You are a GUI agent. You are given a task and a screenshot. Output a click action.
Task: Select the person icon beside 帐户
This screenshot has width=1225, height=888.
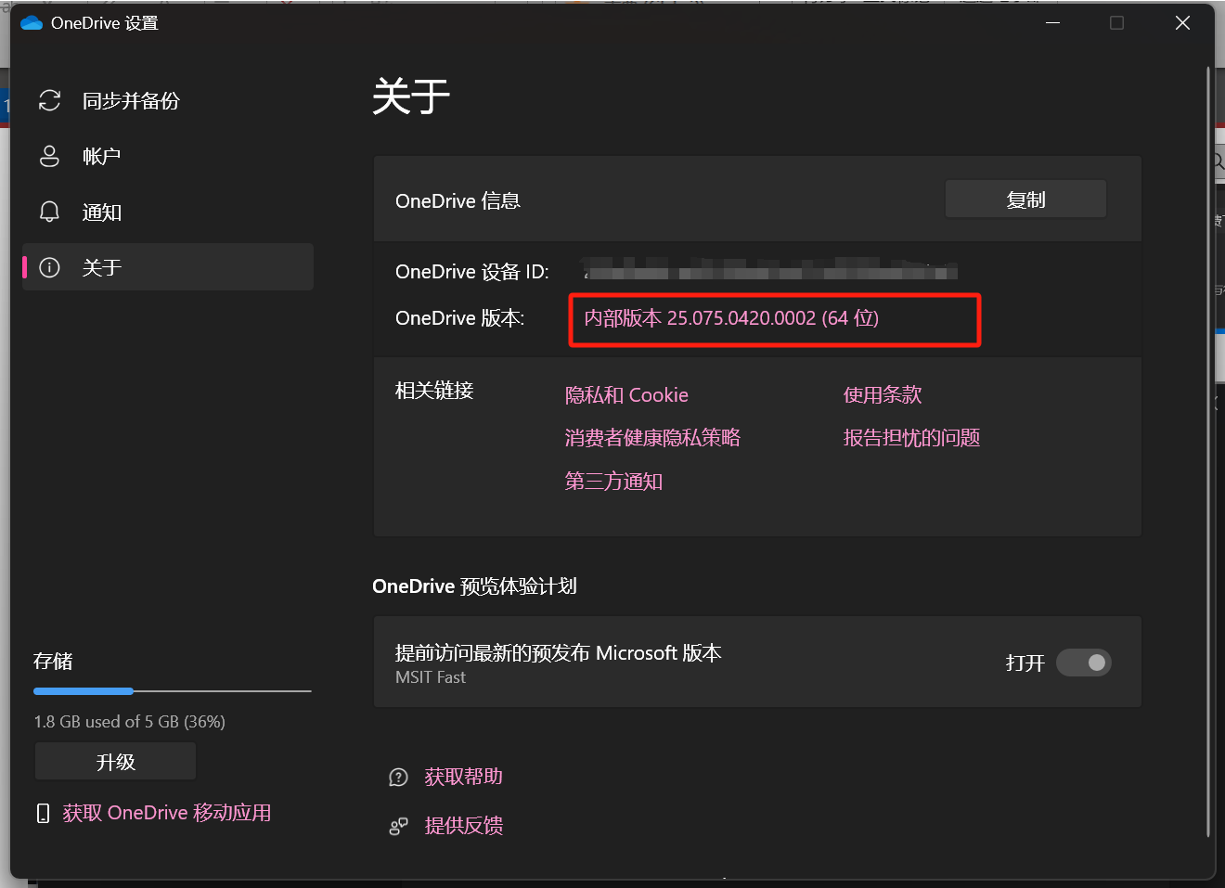49,156
